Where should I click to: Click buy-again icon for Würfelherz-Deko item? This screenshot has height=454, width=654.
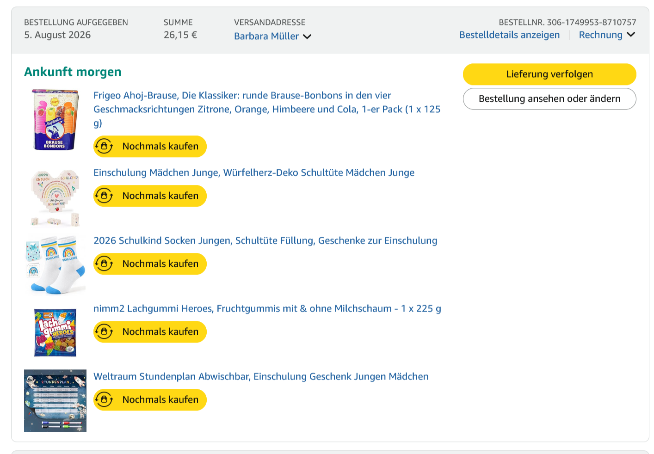click(105, 196)
